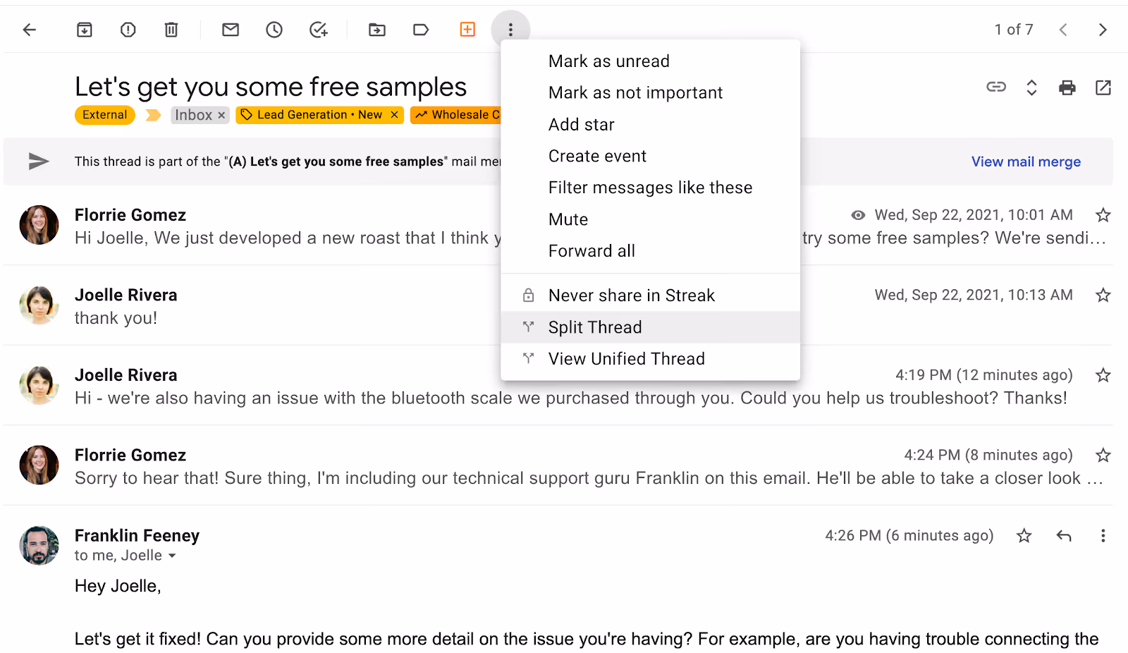Report this thread as spam
This screenshot has height=653, width=1128.
(x=128, y=30)
